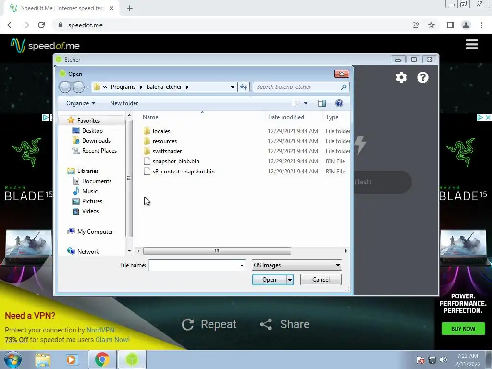Click the Cancel button
The image size is (492, 369).
click(x=320, y=280)
